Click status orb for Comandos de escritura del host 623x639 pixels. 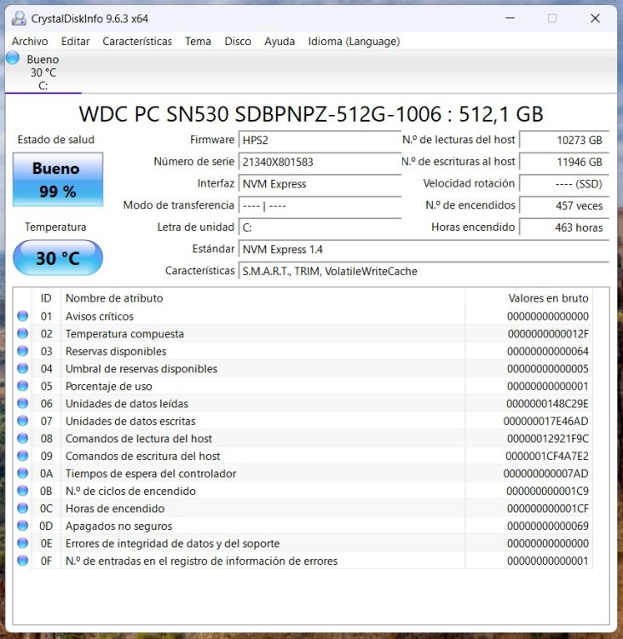point(23,456)
